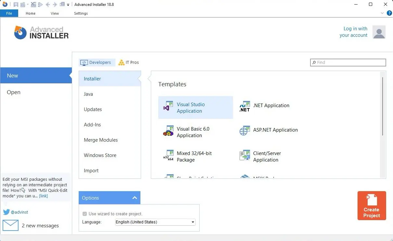Screen dimensions: 393x241
Task: Click the blue Help question mark icon
Action: [389, 13]
